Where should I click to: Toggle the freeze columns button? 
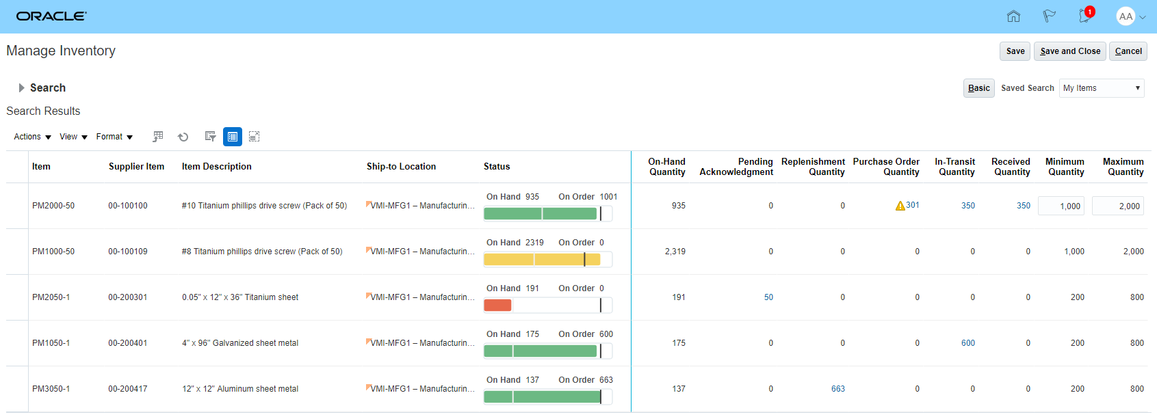[x=233, y=137]
